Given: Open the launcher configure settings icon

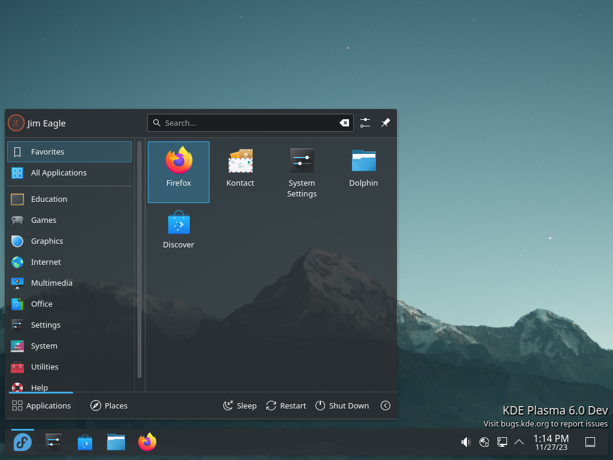Looking at the screenshot, I should point(365,123).
